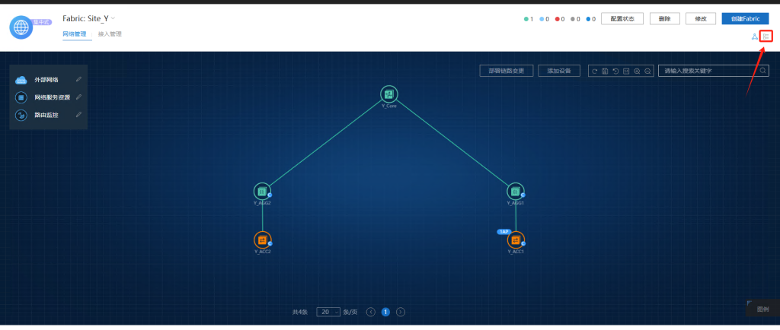Zoom in on the topology canvas
The height and width of the screenshot is (330, 780).
pos(637,71)
